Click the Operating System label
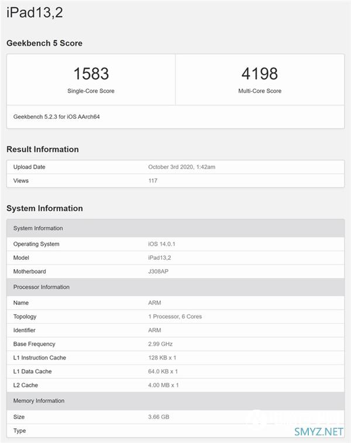The height and width of the screenshot is (443, 351). coord(36,244)
